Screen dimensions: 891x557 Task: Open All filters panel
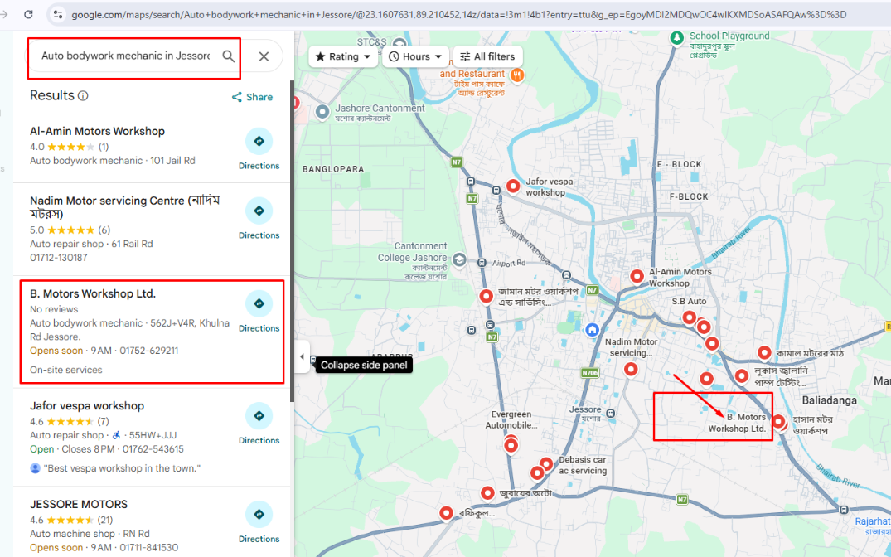tap(487, 56)
